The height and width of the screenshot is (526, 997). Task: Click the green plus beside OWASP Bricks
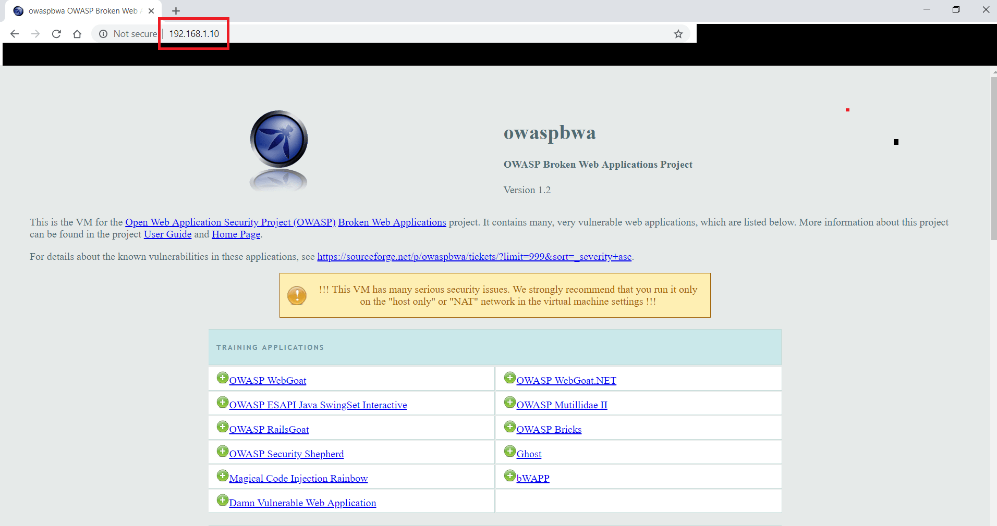click(x=510, y=426)
